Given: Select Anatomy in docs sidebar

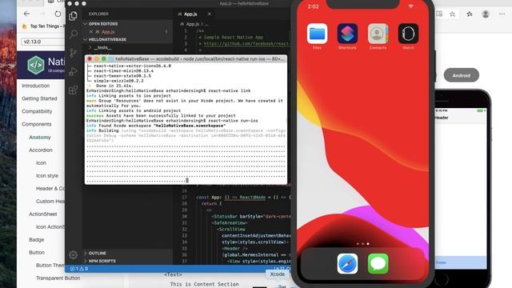Looking at the screenshot, I should click(40, 137).
